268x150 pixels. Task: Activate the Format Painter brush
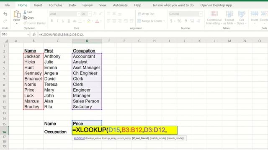tap(25, 23)
